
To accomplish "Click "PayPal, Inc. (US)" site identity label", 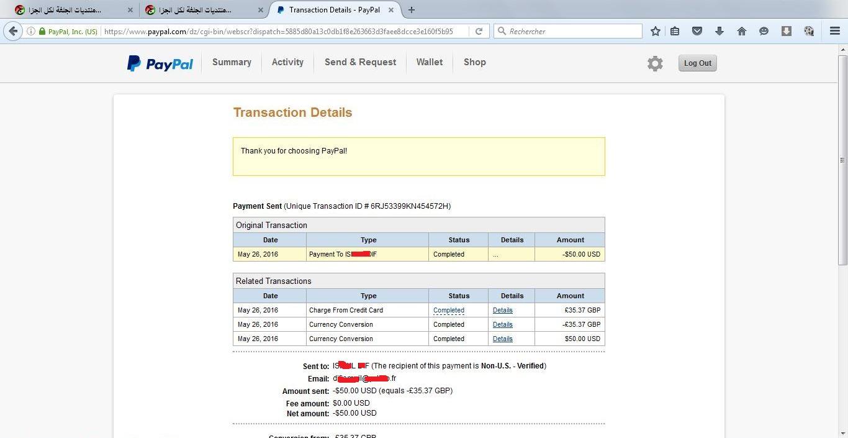I will tap(73, 31).
